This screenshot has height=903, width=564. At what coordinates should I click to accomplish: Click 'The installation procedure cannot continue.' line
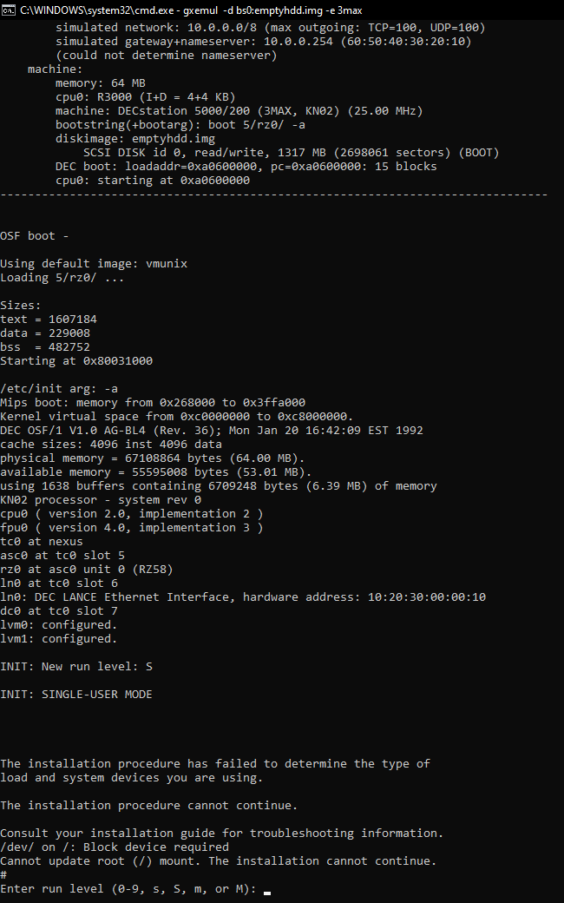[149, 806]
